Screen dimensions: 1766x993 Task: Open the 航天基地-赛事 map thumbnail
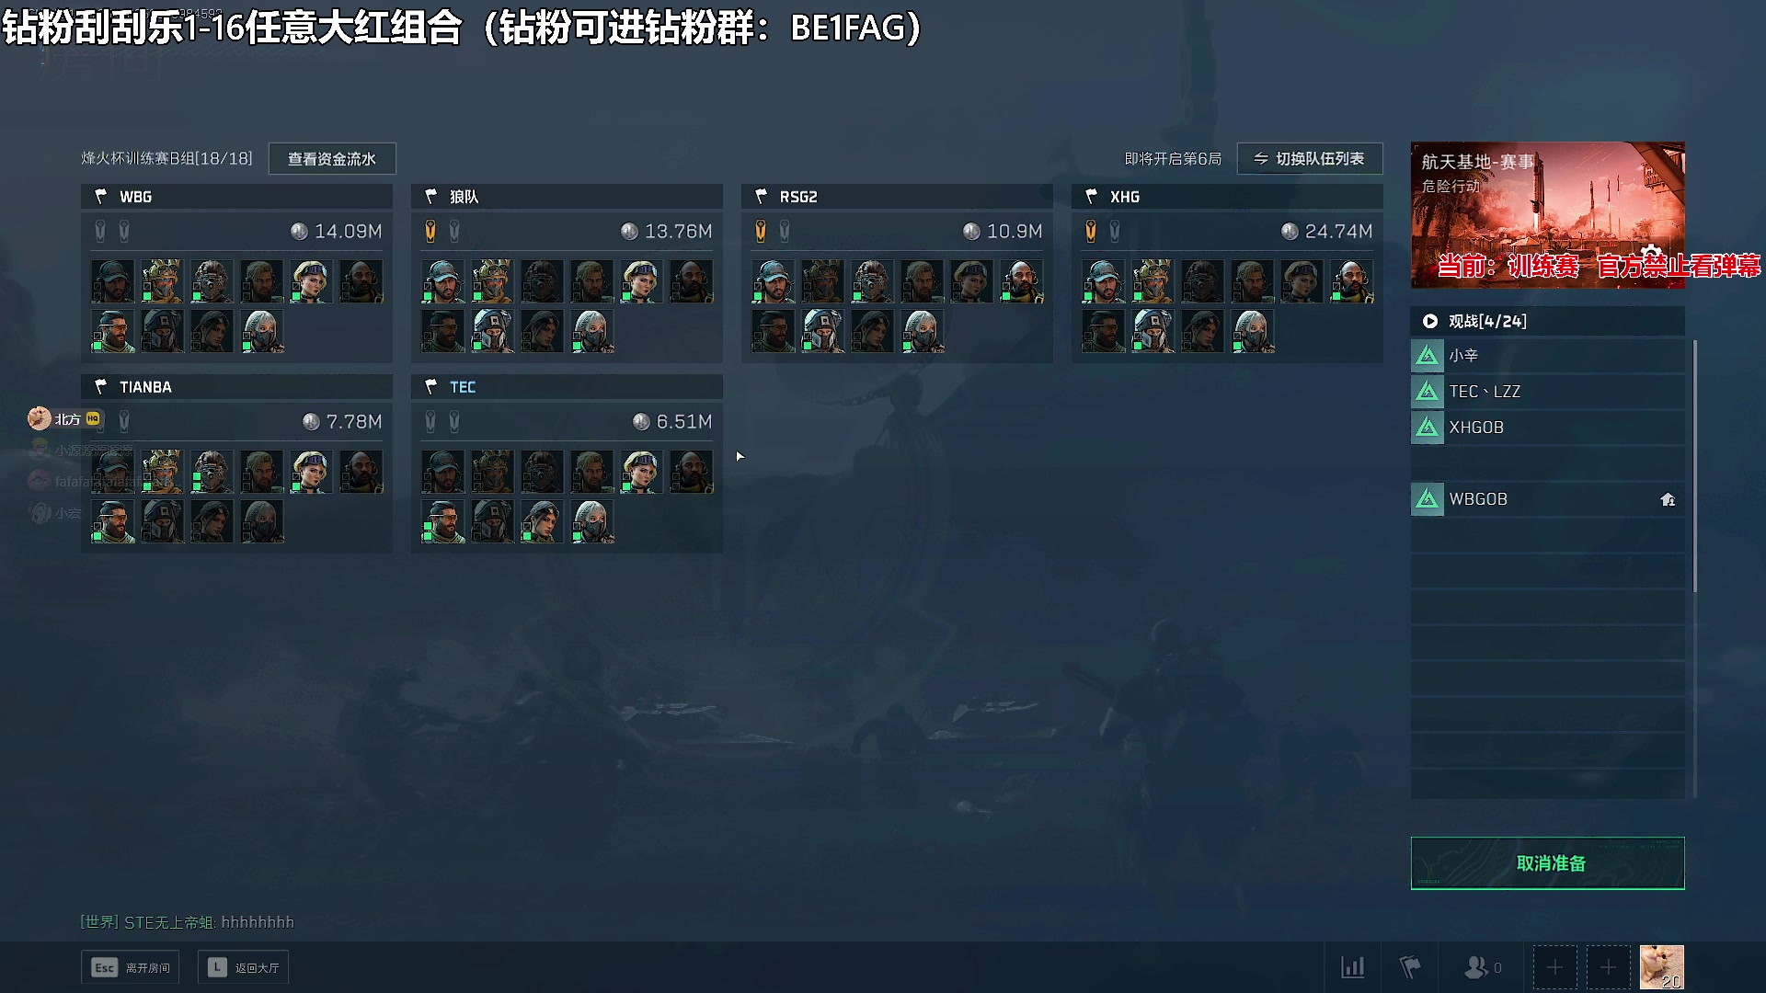[x=1548, y=215]
